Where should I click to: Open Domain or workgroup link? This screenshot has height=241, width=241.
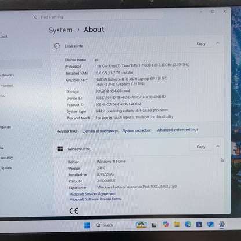(100, 131)
